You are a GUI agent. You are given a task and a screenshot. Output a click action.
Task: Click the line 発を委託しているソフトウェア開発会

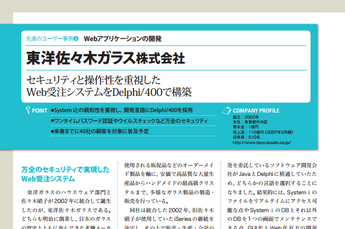point(272,165)
